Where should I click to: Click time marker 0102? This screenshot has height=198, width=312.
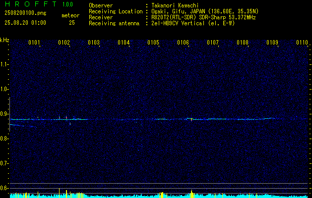64,43
